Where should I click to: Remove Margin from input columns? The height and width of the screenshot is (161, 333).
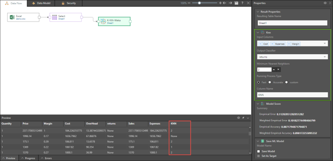[x=289, y=44]
